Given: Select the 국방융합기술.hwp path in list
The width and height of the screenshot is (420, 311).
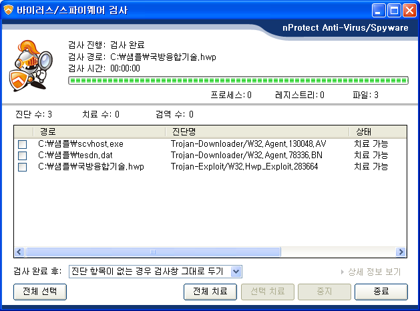Looking at the screenshot, I should pyautogui.click(x=91, y=167).
